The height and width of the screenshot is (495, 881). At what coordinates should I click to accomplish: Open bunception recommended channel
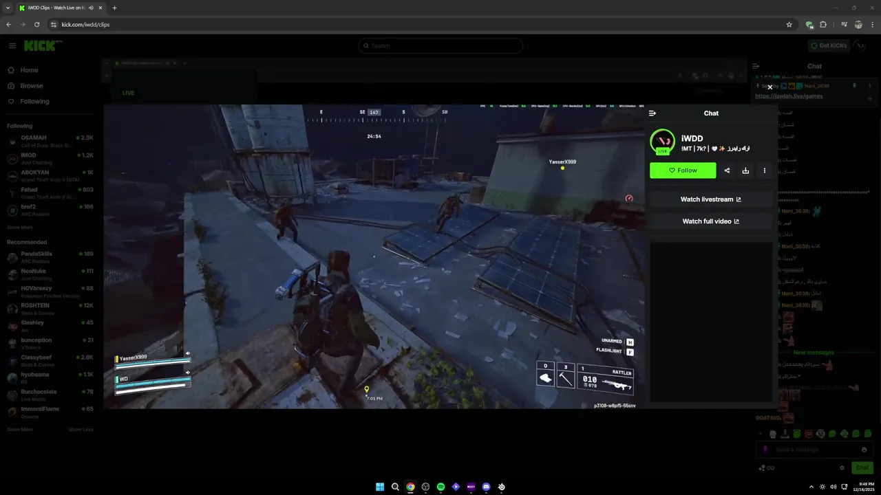coord(50,343)
